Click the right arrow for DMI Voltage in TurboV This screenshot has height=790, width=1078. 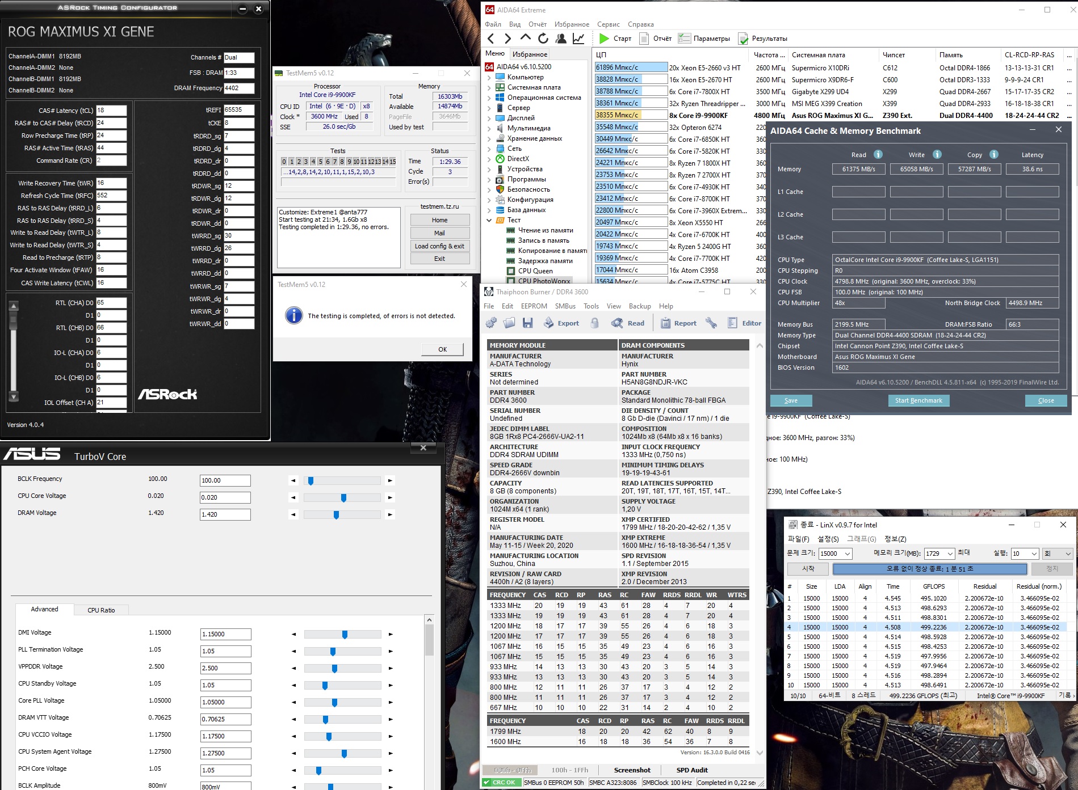(x=390, y=635)
